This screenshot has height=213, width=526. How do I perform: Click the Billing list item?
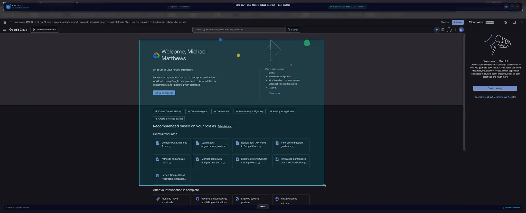click(x=271, y=73)
